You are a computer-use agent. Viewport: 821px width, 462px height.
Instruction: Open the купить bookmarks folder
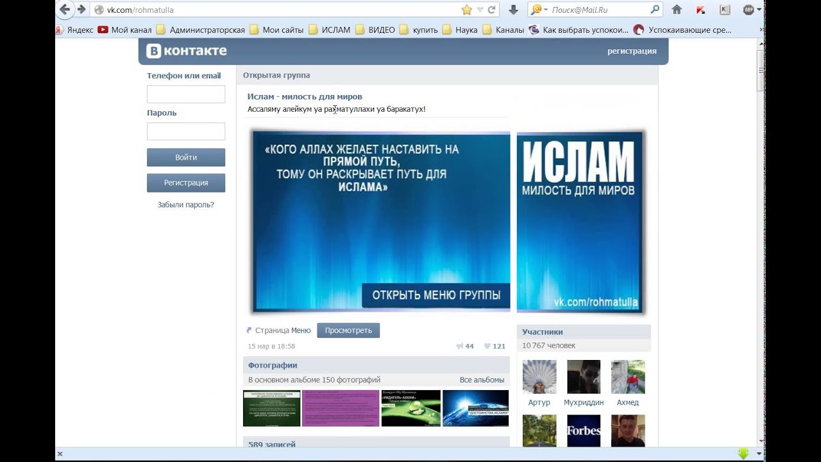[x=419, y=30]
